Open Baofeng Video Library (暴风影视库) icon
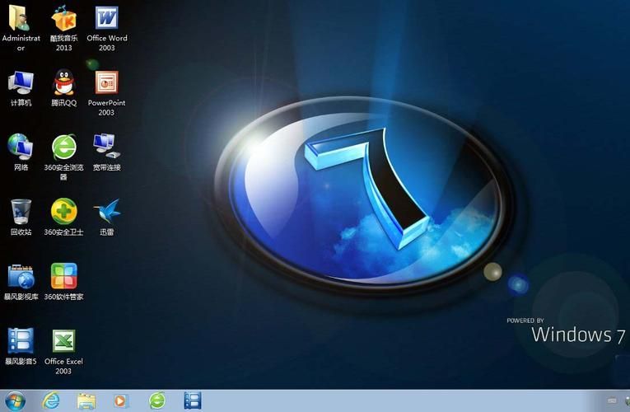Screen dimensions: 630x412 [21, 276]
